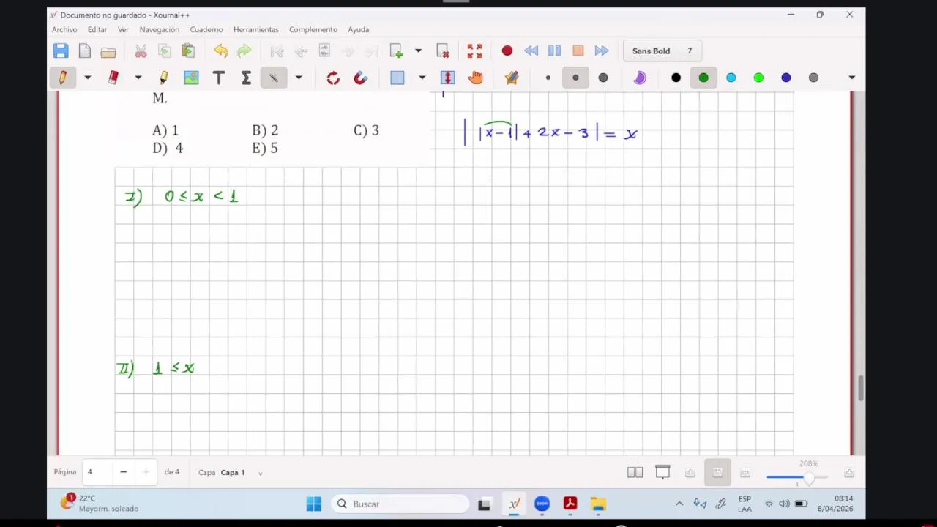Create a new document with the blank page icon
This screenshot has width=937, height=527.
pos(85,51)
